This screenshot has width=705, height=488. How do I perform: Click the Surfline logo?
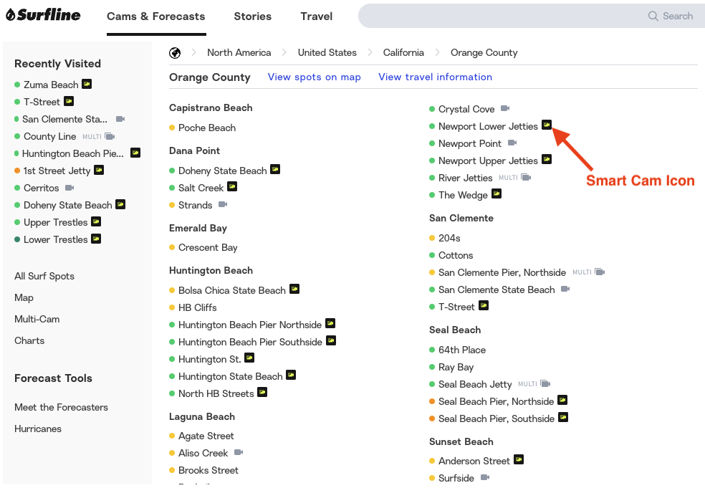pyautogui.click(x=43, y=15)
